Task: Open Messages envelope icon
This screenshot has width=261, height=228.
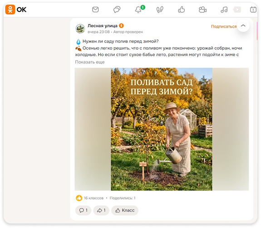Action: click(x=95, y=10)
